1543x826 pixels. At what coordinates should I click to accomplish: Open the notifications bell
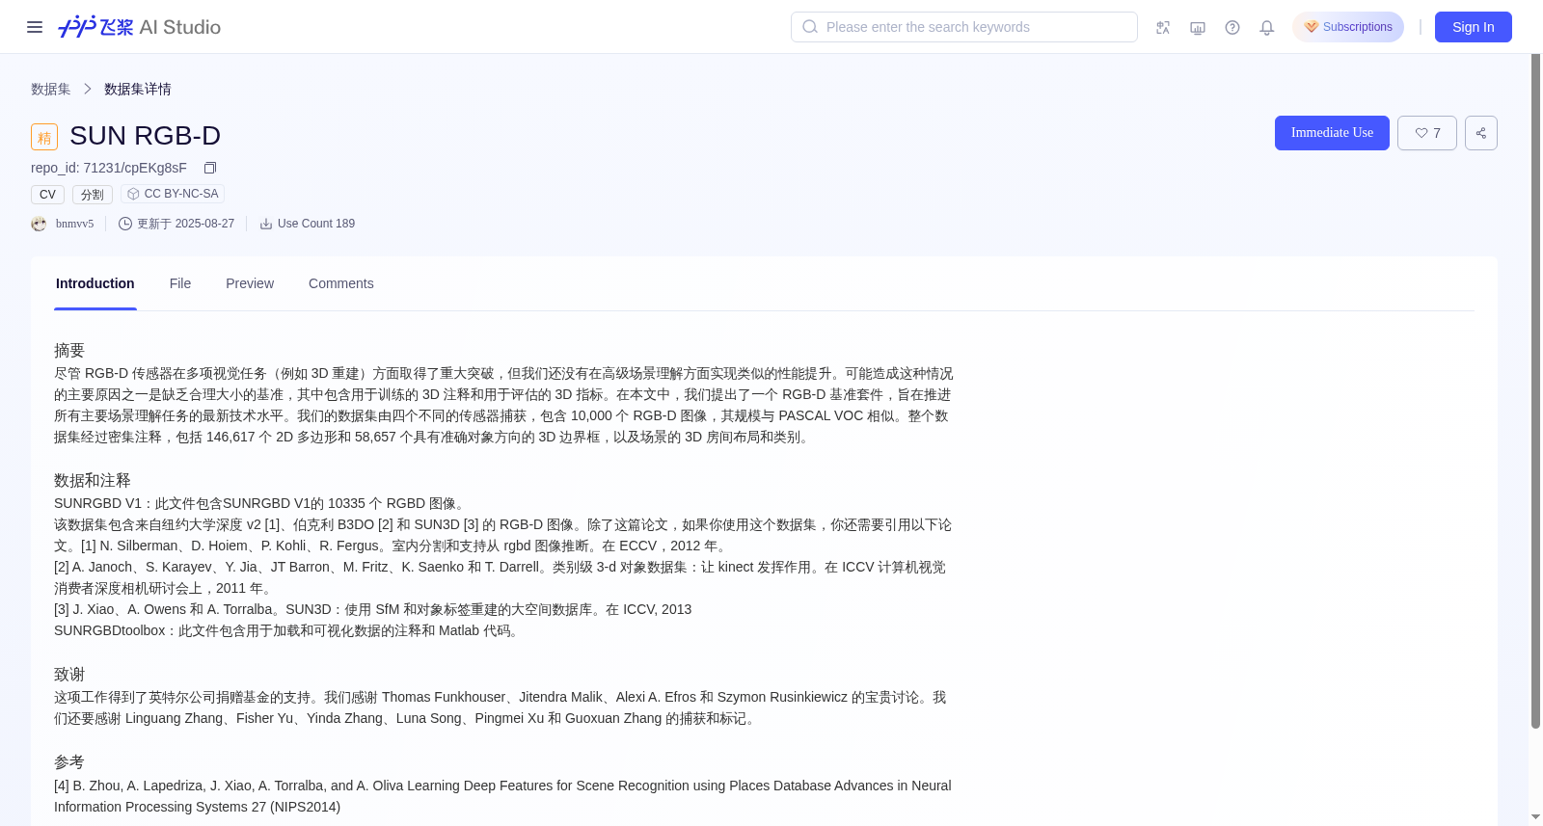pos(1267,27)
